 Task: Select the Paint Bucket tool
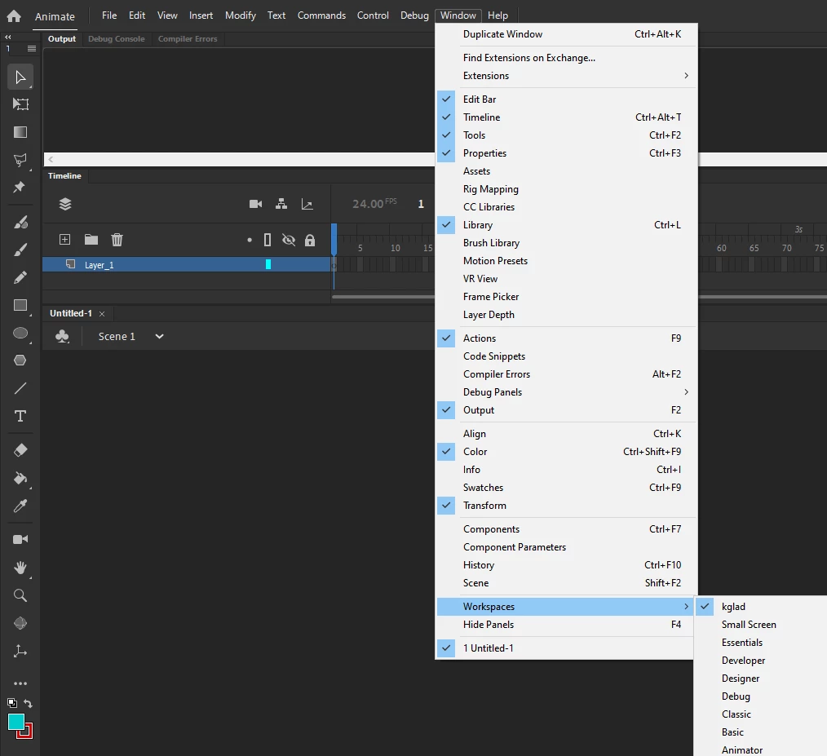pyautogui.click(x=20, y=478)
